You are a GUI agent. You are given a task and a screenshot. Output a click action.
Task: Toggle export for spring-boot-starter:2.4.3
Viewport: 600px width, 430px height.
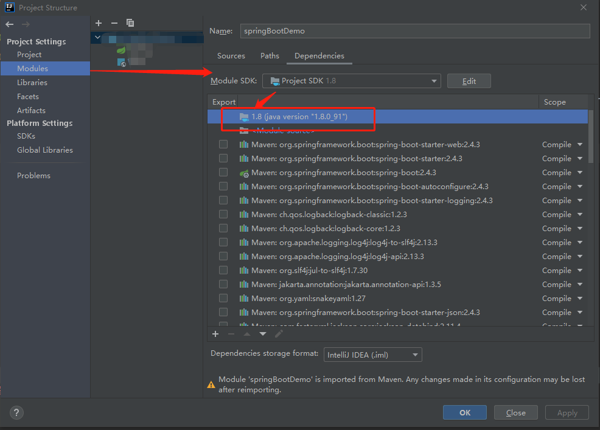point(223,158)
